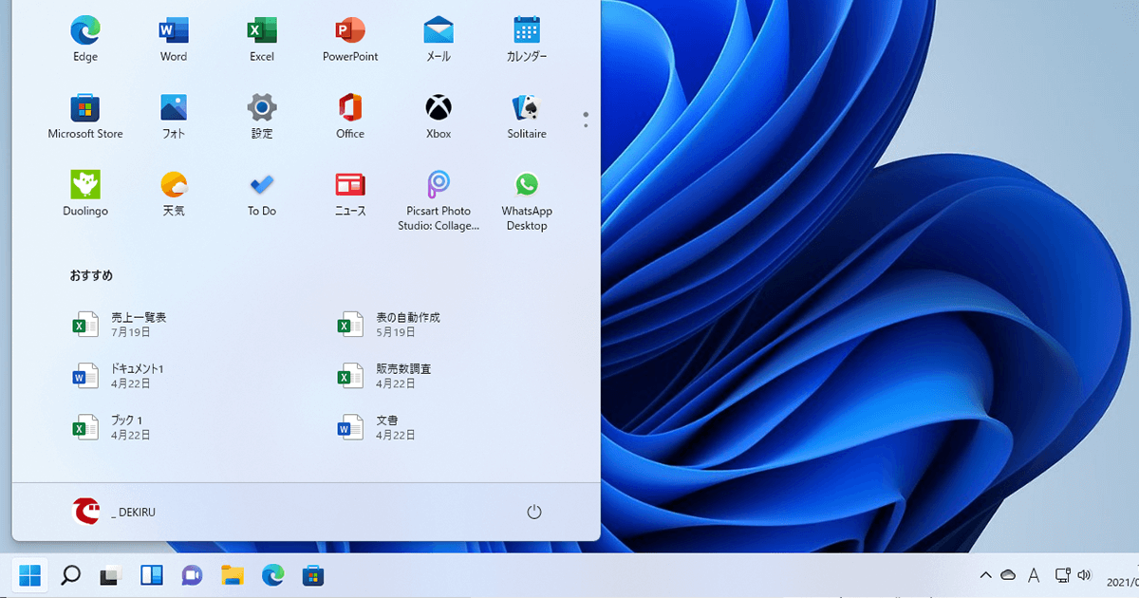This screenshot has height=598, width=1139.
Task: Open the ニュース (News) app
Action: [350, 194]
